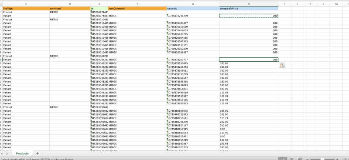Select variantId cell 50725876400467

click(193, 23)
